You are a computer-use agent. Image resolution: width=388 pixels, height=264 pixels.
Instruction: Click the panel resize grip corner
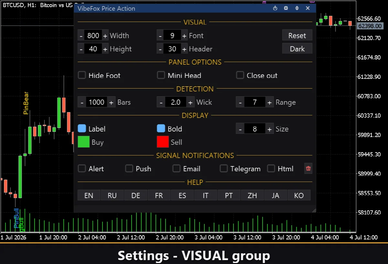click(314, 210)
